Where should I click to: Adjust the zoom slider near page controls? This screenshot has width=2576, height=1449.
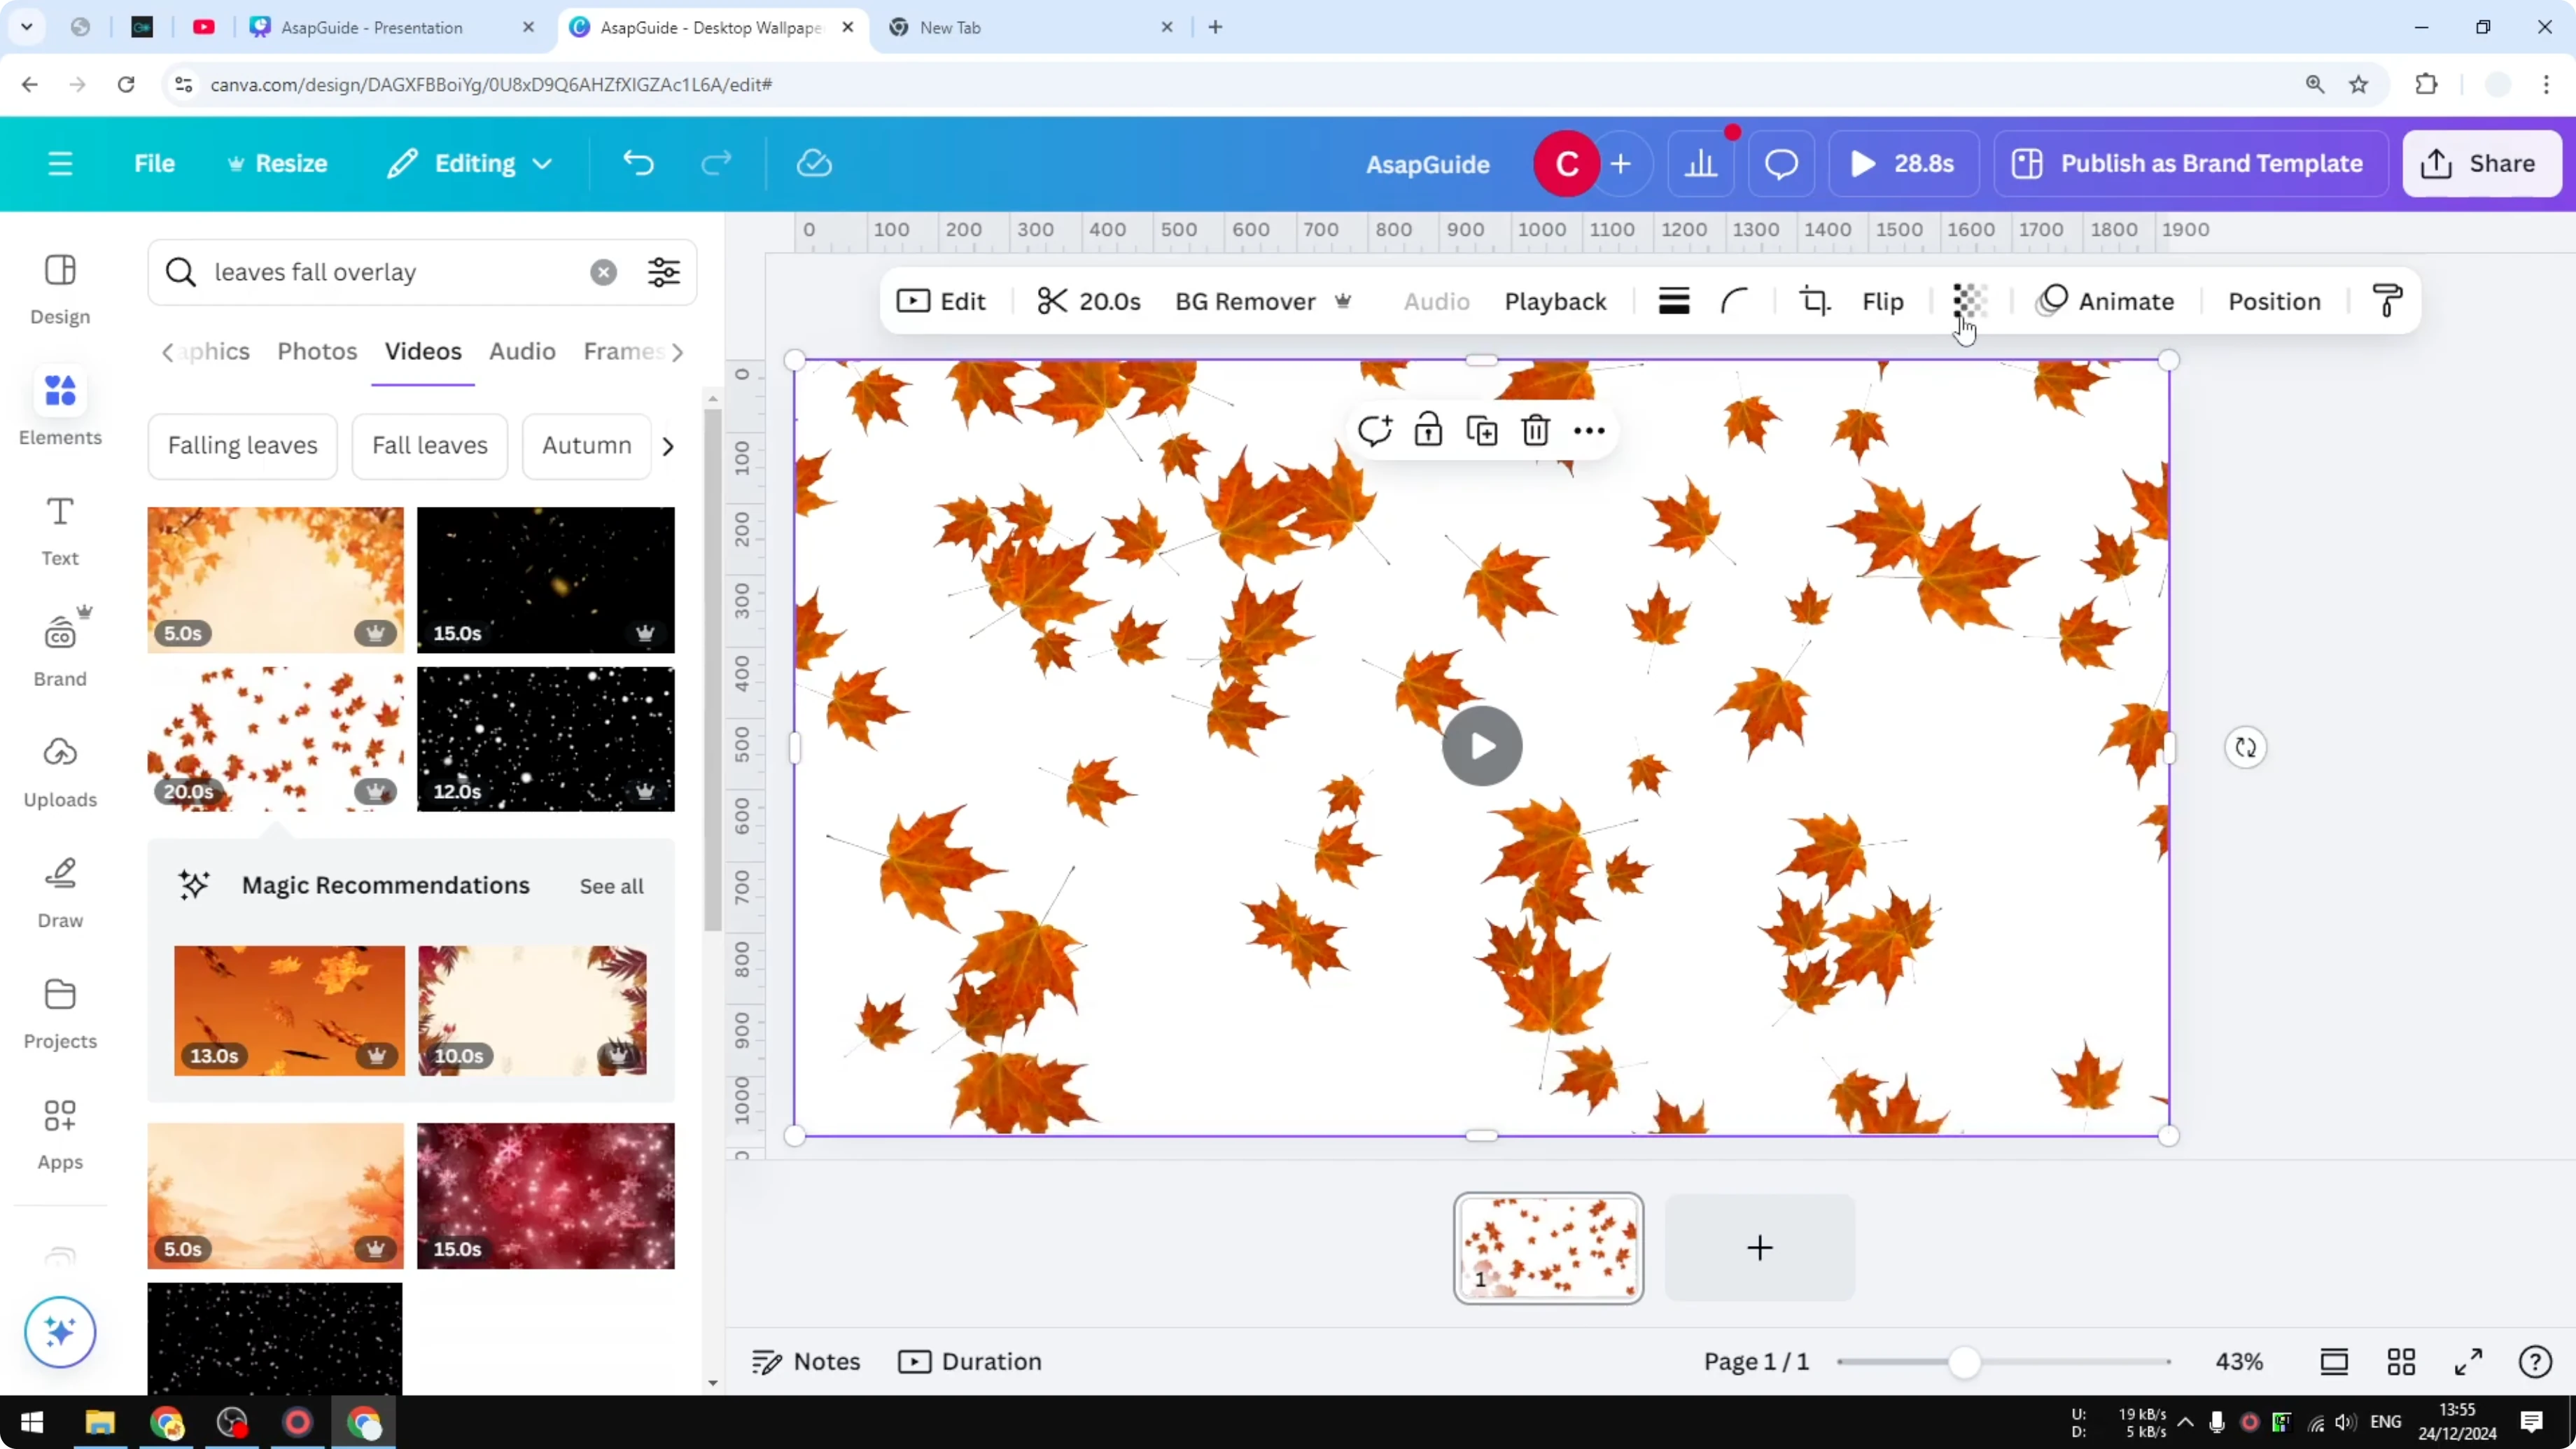click(1965, 1361)
